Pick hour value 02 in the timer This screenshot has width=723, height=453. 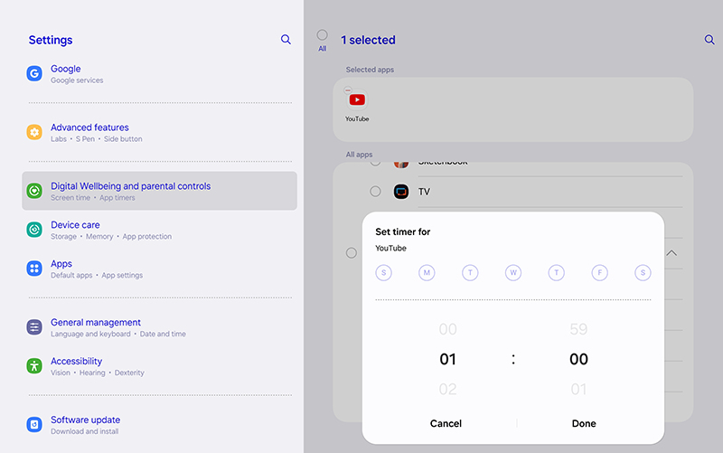pos(447,390)
